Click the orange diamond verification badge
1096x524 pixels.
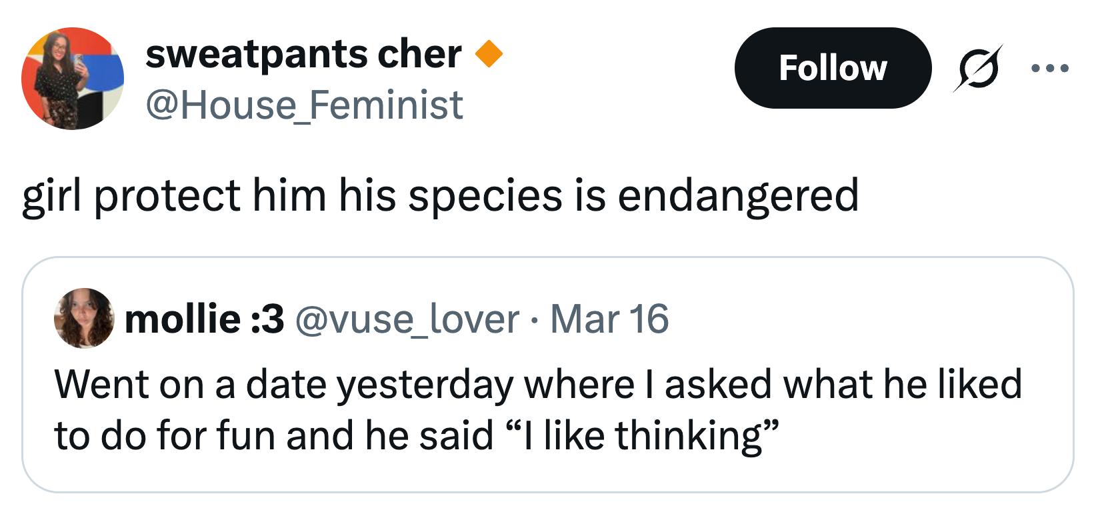[489, 54]
